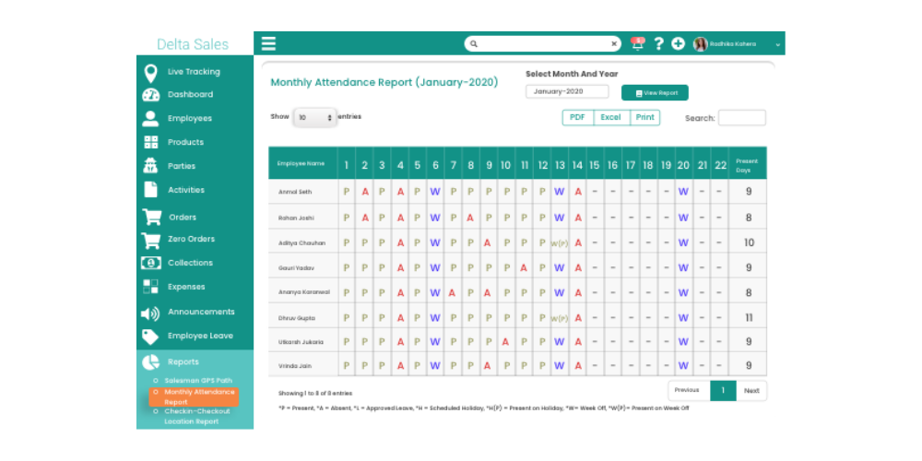Image resolution: width=922 pixels, height=461 pixels.
Task: Select Salesman GPS Path report
Action: (199, 381)
